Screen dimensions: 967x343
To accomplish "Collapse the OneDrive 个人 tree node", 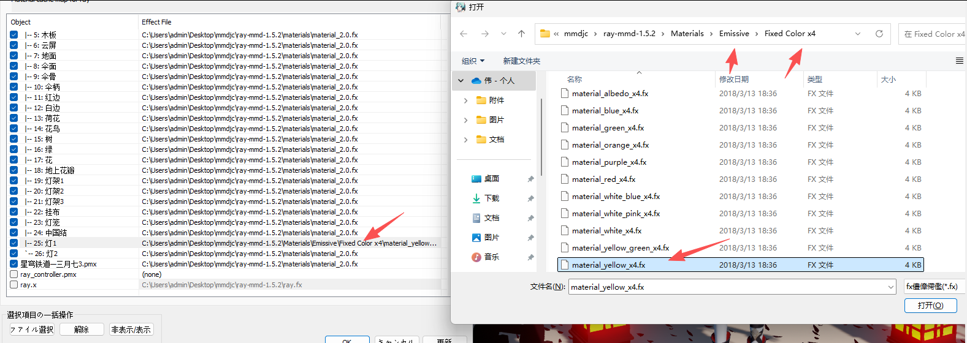I will (461, 80).
